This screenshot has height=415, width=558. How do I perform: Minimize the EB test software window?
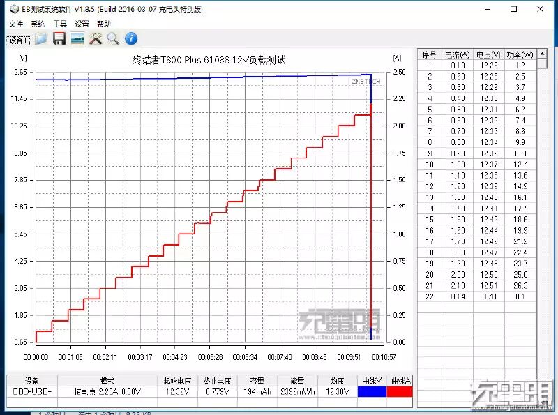(488, 9)
